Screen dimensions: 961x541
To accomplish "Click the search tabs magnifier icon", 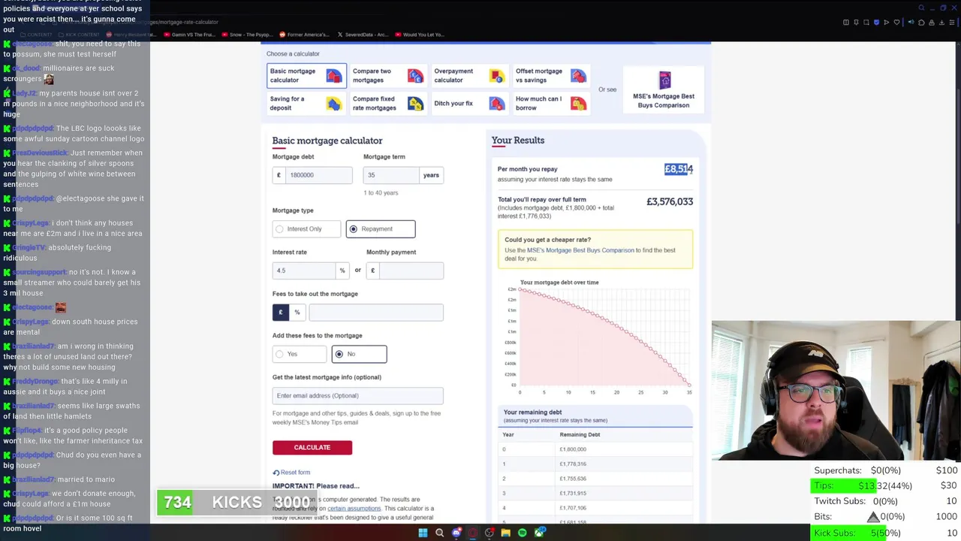I will pos(922,8).
